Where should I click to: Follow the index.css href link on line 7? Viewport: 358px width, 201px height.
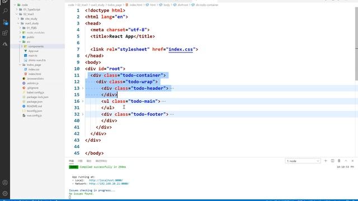click(x=181, y=49)
